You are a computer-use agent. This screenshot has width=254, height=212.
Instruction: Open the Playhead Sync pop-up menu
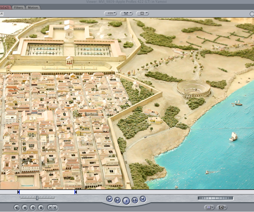(126, 14)
